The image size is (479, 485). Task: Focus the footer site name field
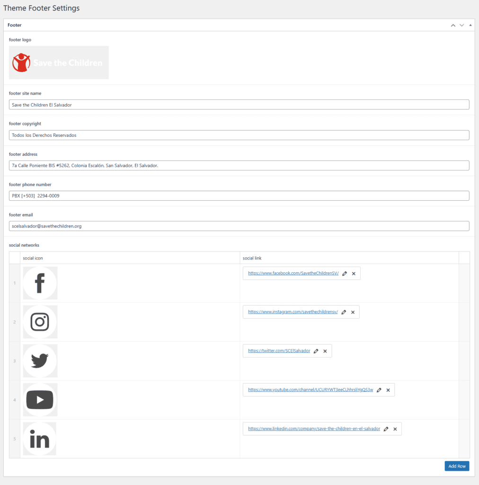pyautogui.click(x=239, y=105)
